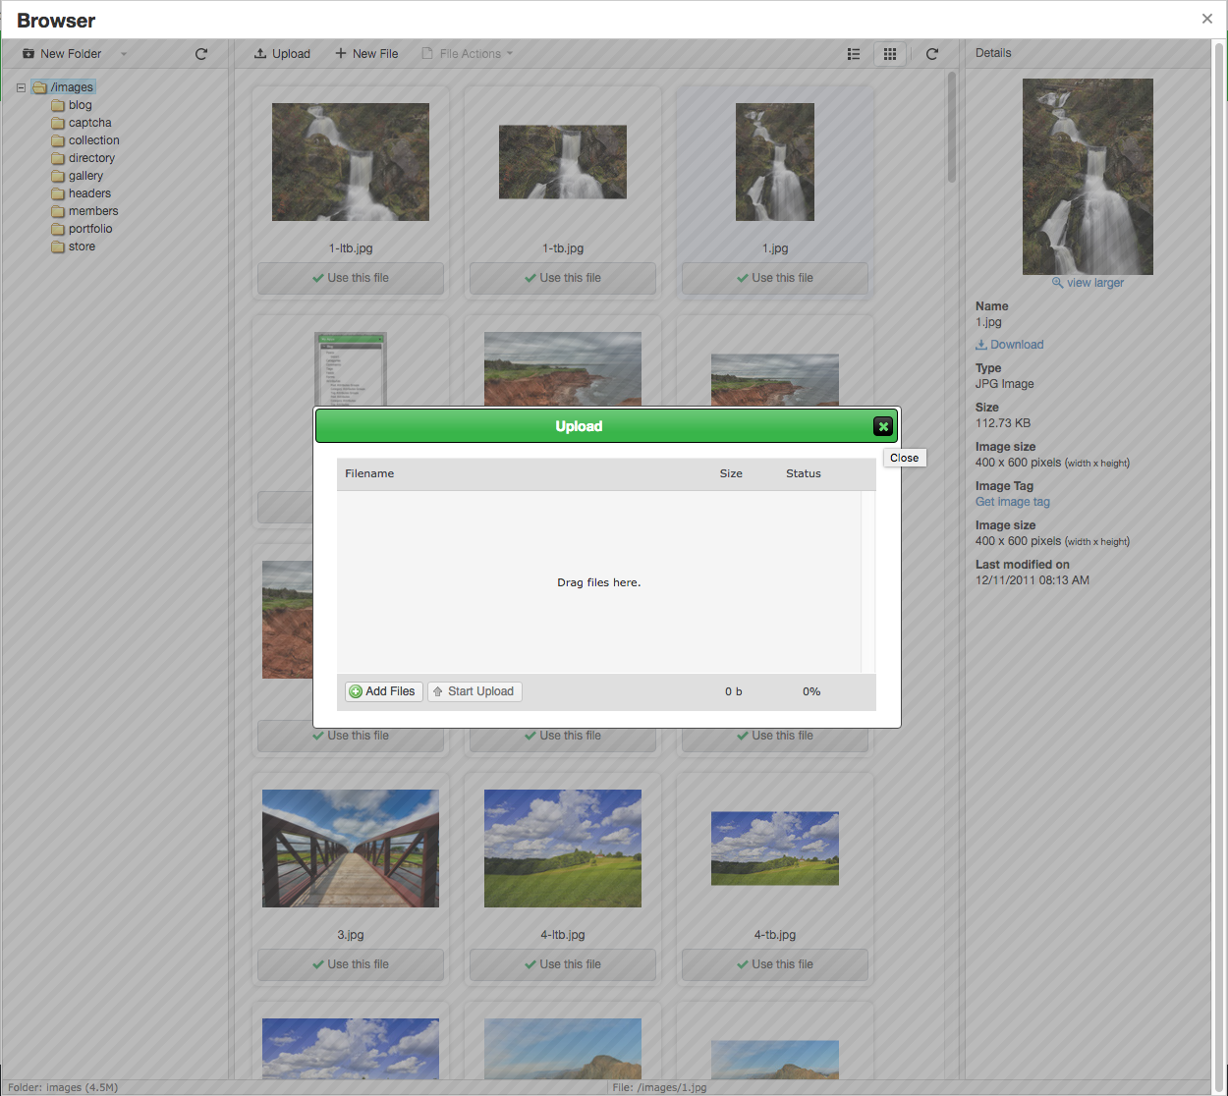
Task: Click the Close button under the dialog
Action: (x=903, y=458)
